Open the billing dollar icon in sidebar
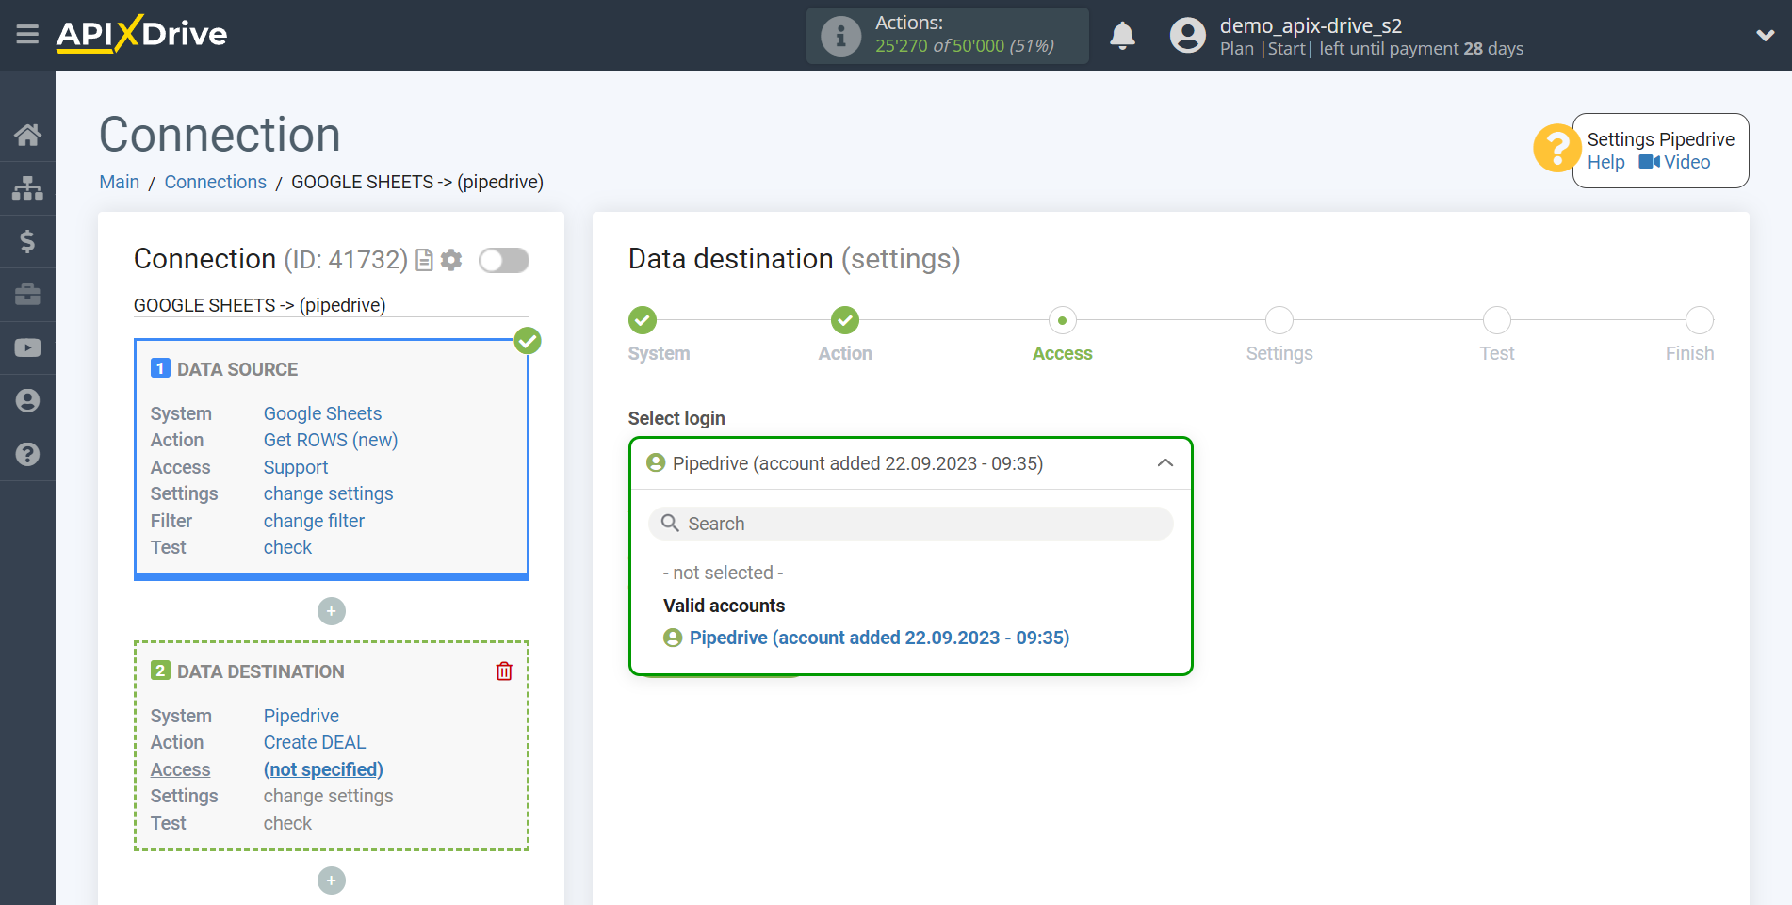This screenshot has width=1792, height=905. pyautogui.click(x=27, y=241)
